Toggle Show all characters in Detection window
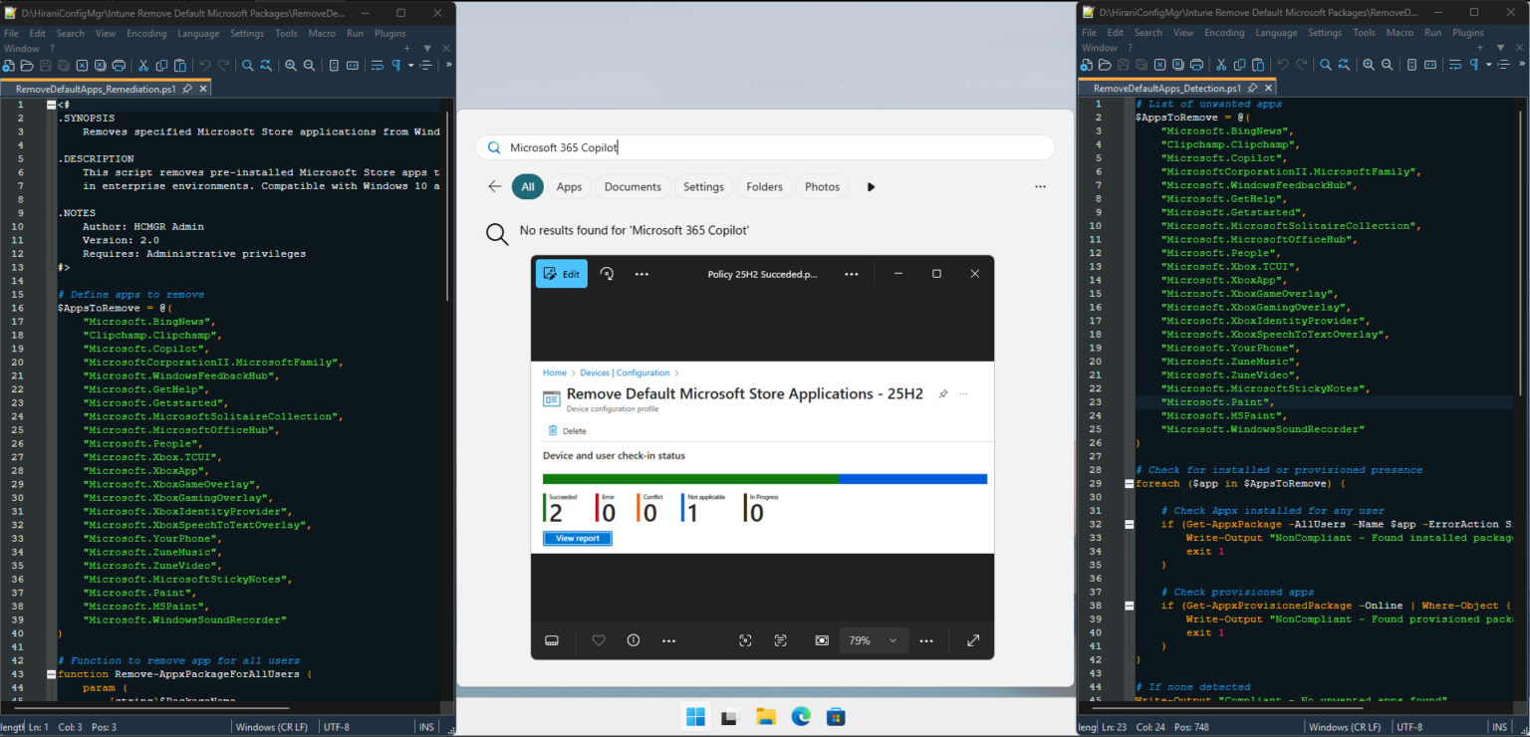The height and width of the screenshot is (737, 1530). point(1475,65)
